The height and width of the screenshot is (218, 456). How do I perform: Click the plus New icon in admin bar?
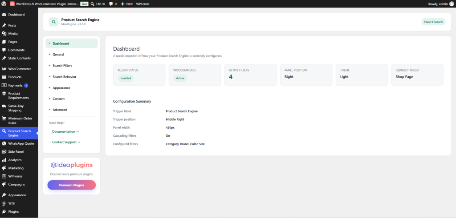pyautogui.click(x=123, y=4)
